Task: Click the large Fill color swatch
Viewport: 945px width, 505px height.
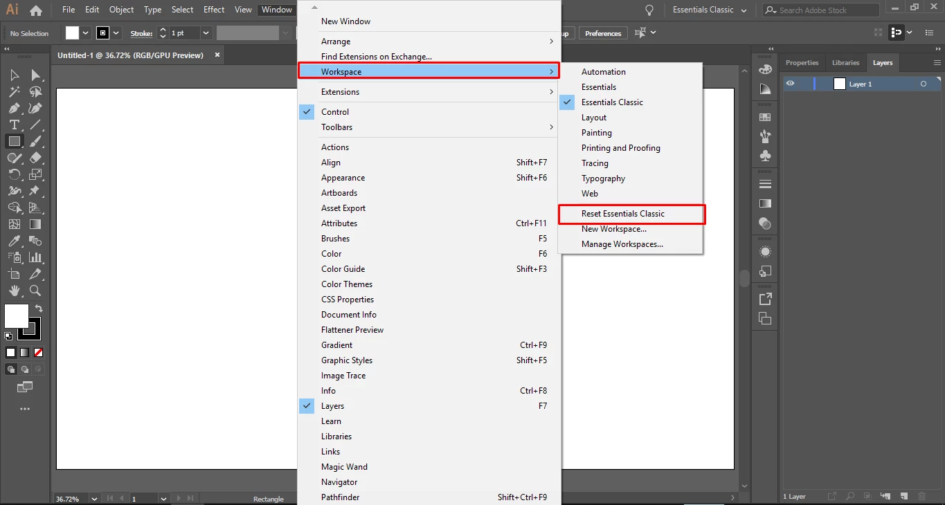Action: (17, 316)
